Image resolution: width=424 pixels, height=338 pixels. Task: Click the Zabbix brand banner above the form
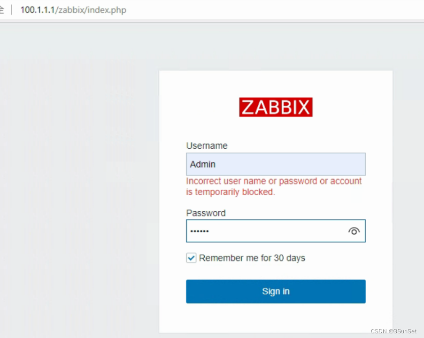click(276, 107)
